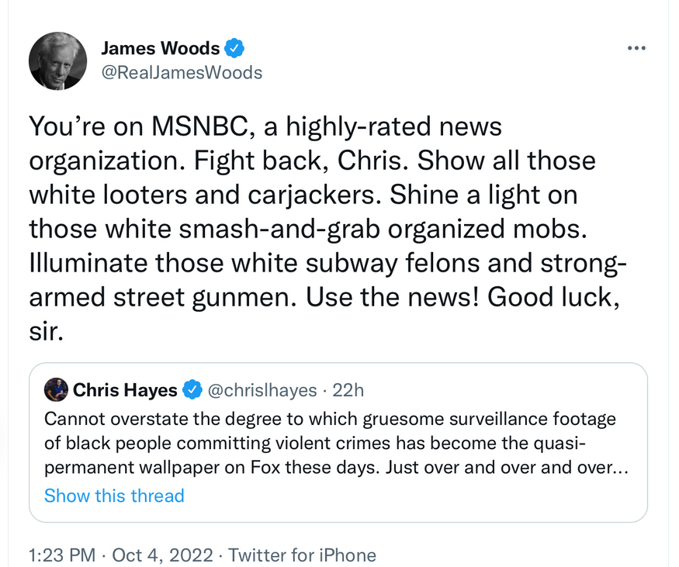This screenshot has height=567, width=679.
Task: Click Chris Hayes' small avatar
Action: click(56, 389)
